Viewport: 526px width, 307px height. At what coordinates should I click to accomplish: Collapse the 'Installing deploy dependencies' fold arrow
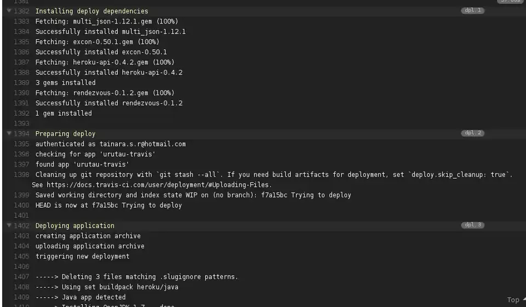click(x=9, y=11)
